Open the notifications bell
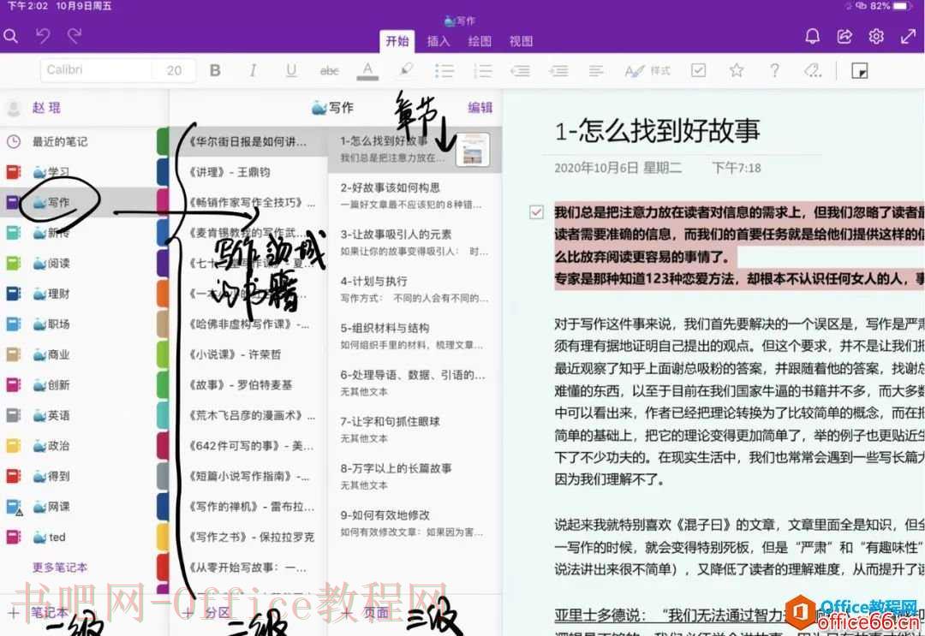 coord(812,37)
